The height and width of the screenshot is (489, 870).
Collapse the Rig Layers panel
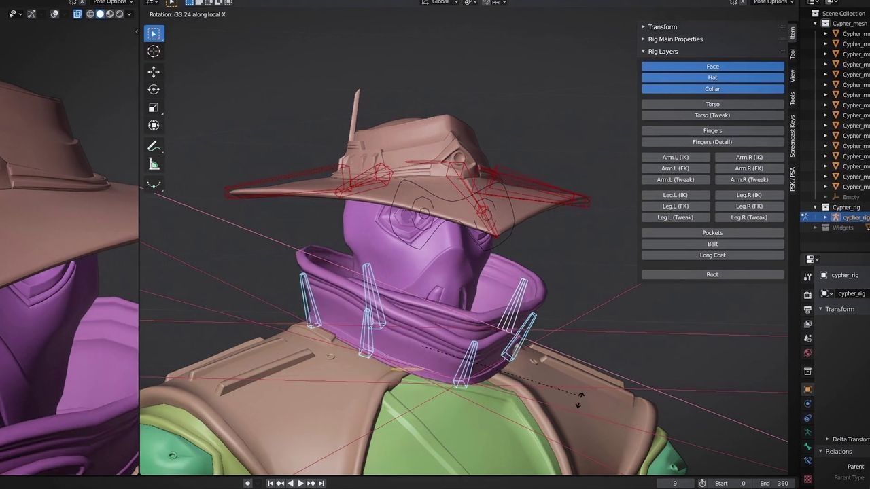(x=643, y=52)
